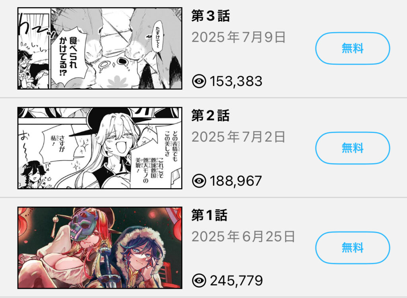Click the 245,779 view count number
Viewport: 407px width, 298px height.
[236, 281]
